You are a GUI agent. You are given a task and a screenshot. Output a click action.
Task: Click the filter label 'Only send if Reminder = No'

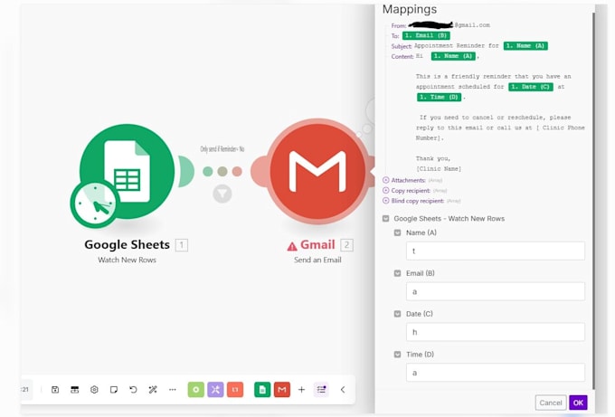point(222,149)
